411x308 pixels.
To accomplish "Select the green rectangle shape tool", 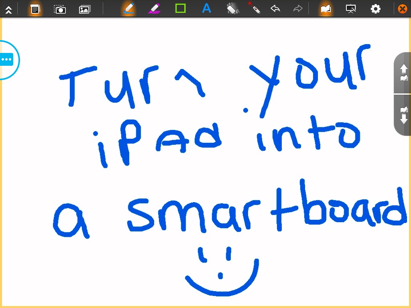I will [180, 8].
